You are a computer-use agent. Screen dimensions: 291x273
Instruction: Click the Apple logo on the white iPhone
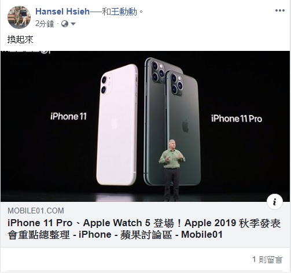(115, 122)
